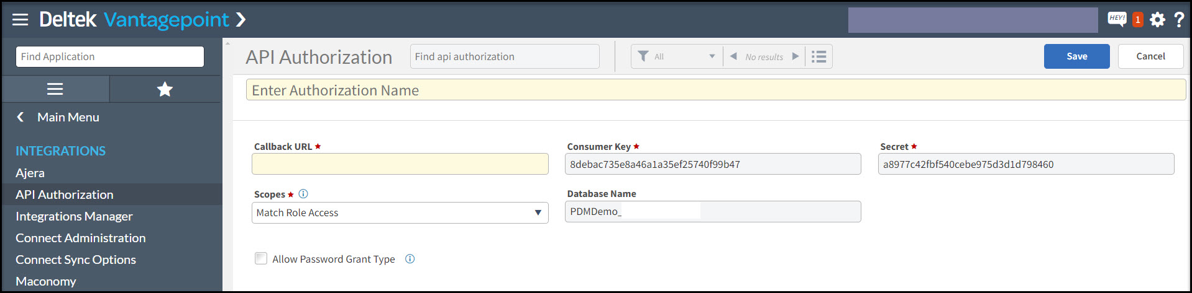
Task: Show Allow Password Grant Type info icon
Action: click(410, 259)
